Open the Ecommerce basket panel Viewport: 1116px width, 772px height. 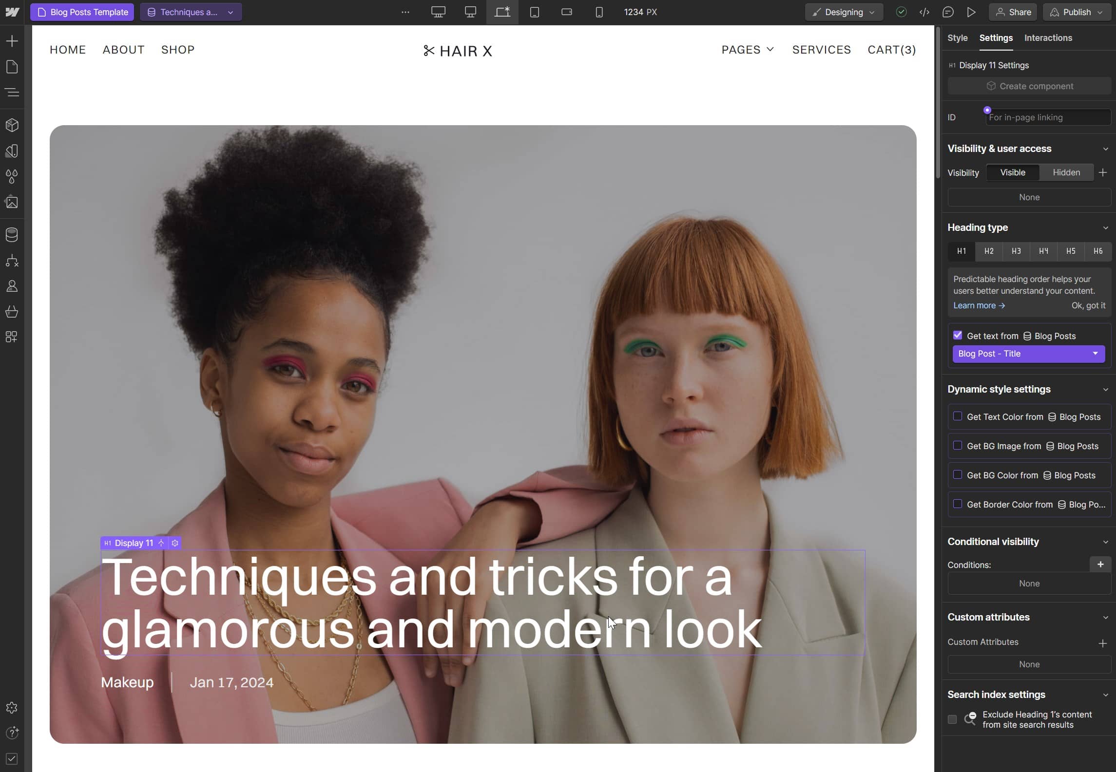(x=12, y=312)
